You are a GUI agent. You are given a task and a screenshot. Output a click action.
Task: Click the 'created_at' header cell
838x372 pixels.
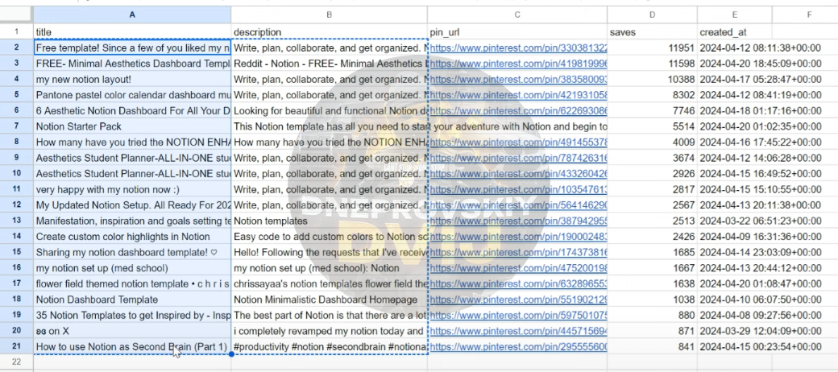click(734, 32)
